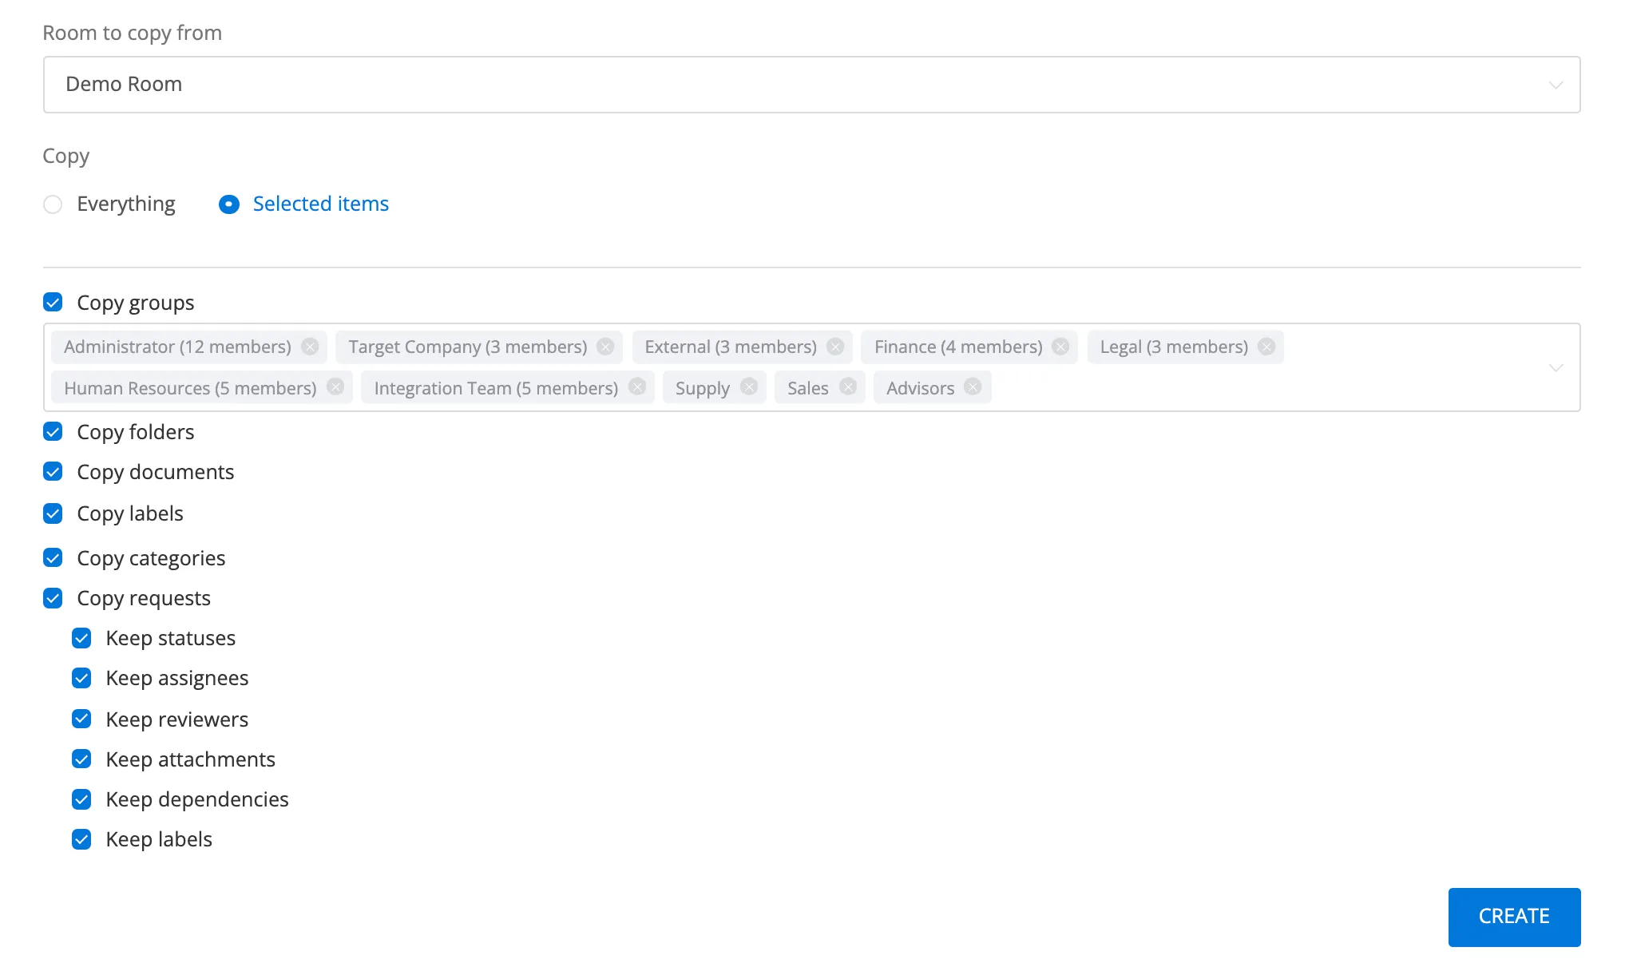The height and width of the screenshot is (971, 1629).
Task: Remove the Supply group chip
Action: click(x=749, y=387)
